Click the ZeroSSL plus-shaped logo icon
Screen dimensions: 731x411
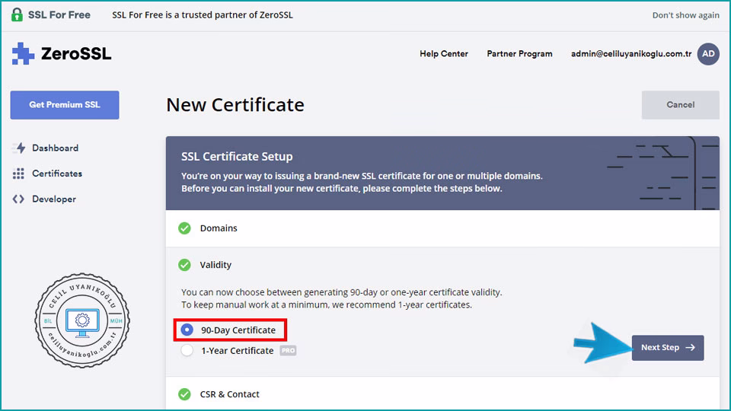coord(24,54)
